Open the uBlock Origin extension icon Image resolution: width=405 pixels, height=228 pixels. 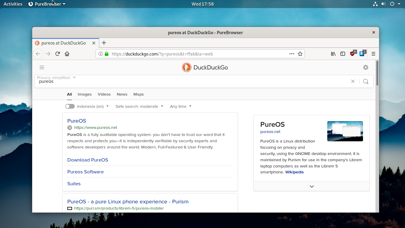353,53
